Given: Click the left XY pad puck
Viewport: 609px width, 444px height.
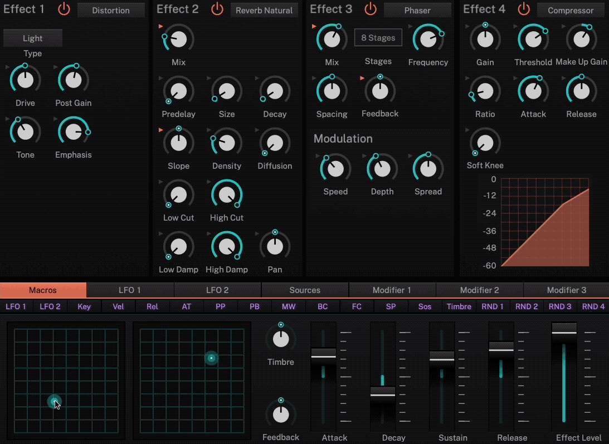Looking at the screenshot, I should pyautogui.click(x=55, y=401).
